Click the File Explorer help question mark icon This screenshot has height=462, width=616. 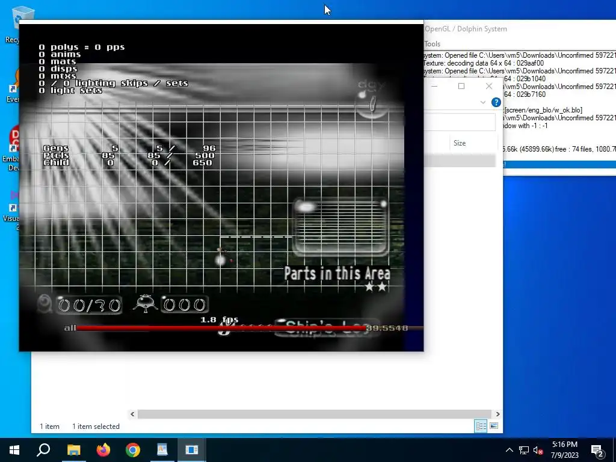tap(496, 102)
